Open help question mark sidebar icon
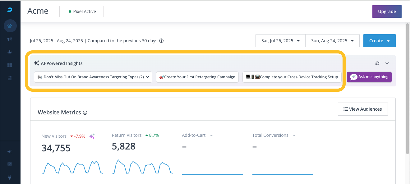Screen dimensions: 410x184 (10, 164)
